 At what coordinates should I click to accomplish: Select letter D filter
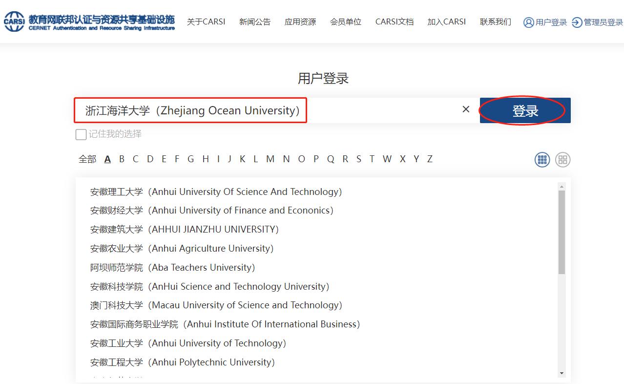coord(150,159)
